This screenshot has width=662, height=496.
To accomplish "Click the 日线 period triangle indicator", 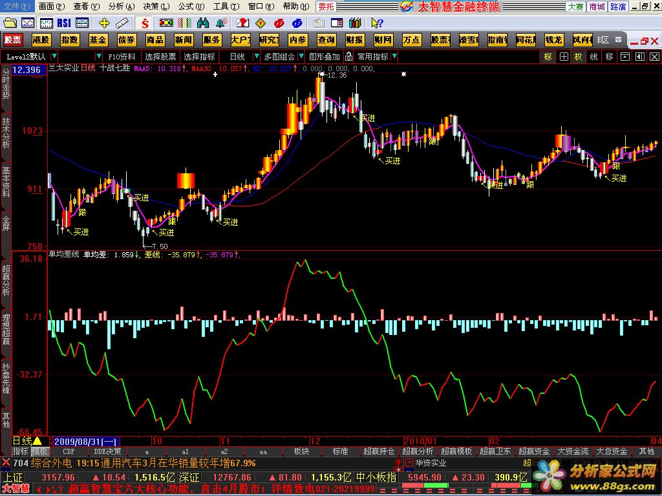I will (x=37, y=441).
